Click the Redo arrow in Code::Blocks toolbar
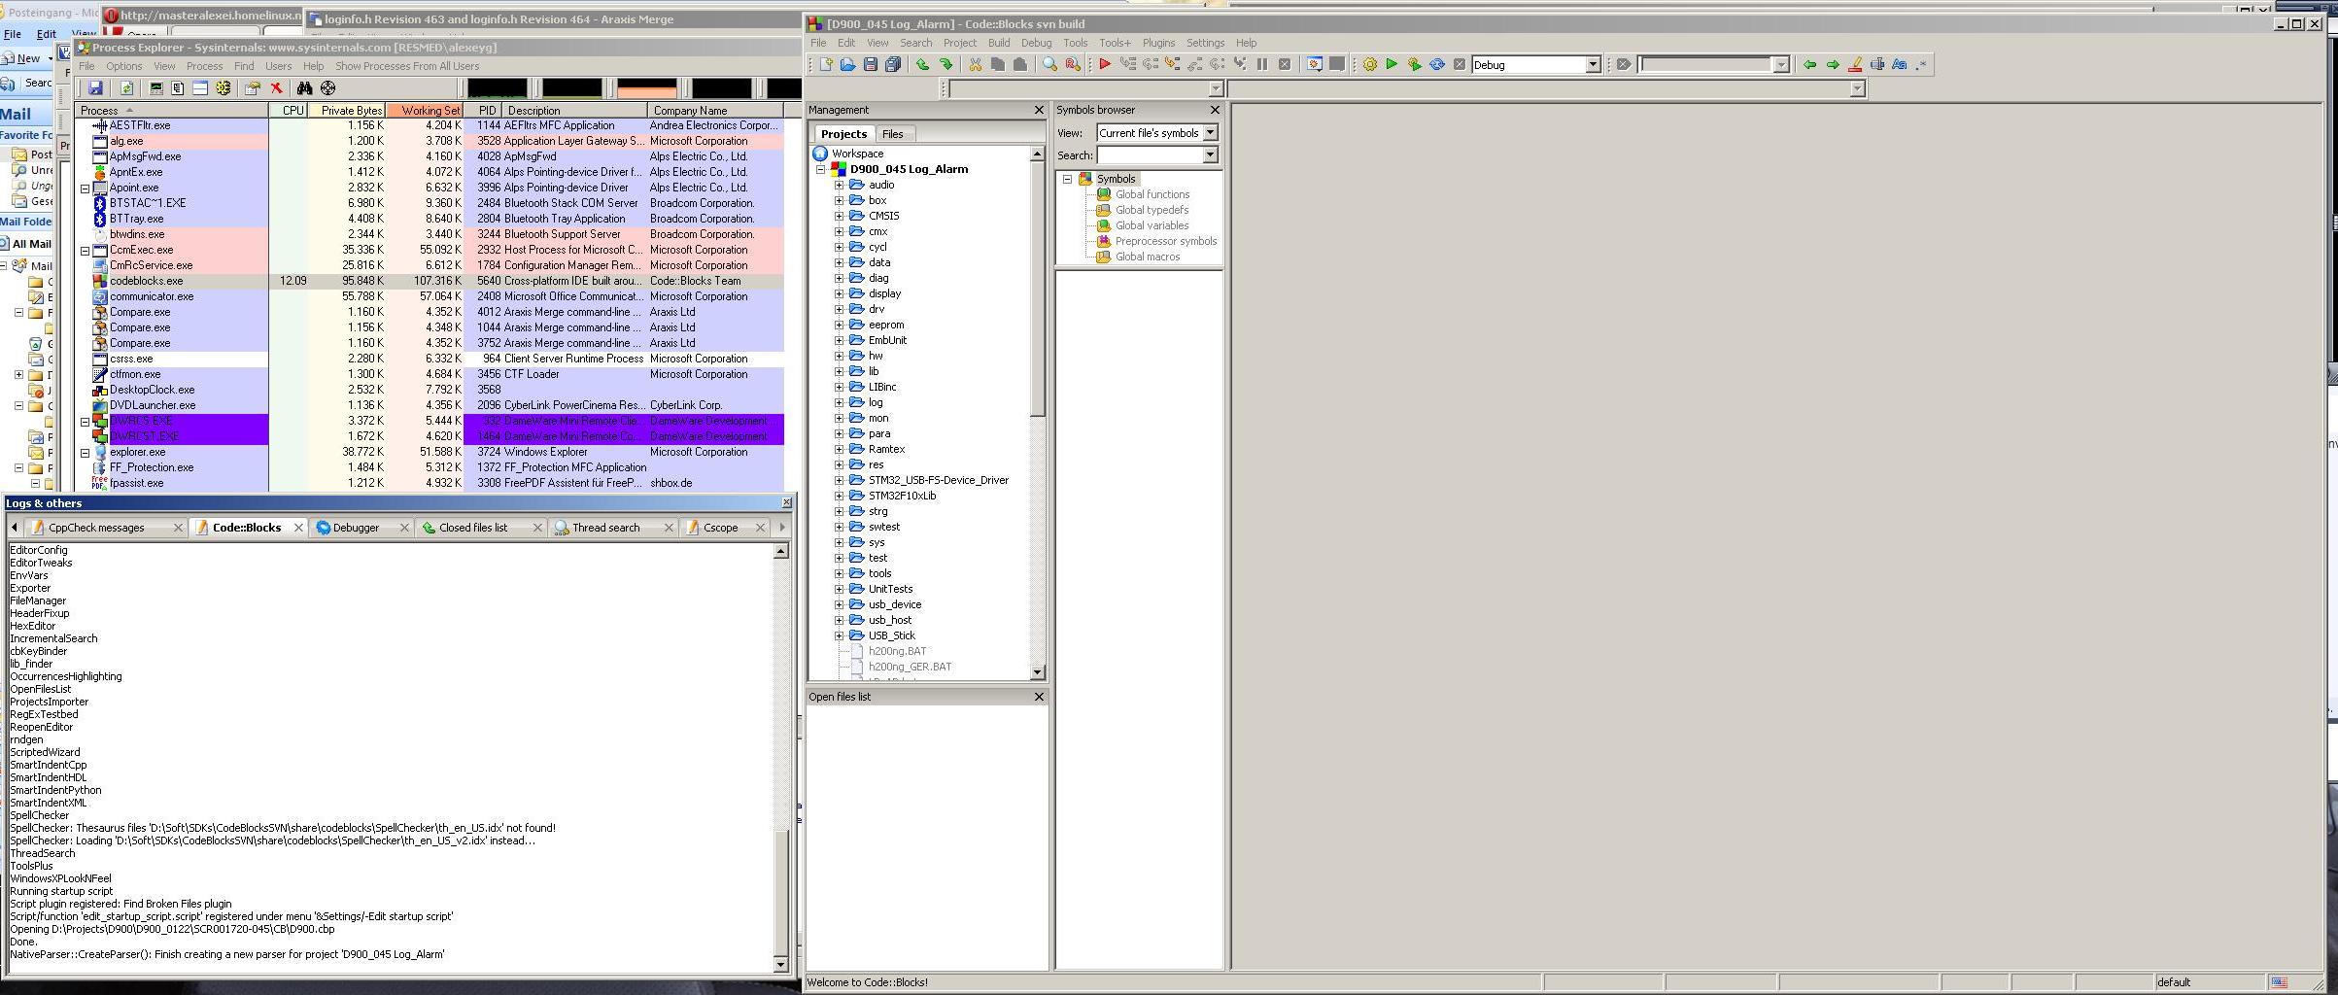The height and width of the screenshot is (995, 2338). [945, 65]
